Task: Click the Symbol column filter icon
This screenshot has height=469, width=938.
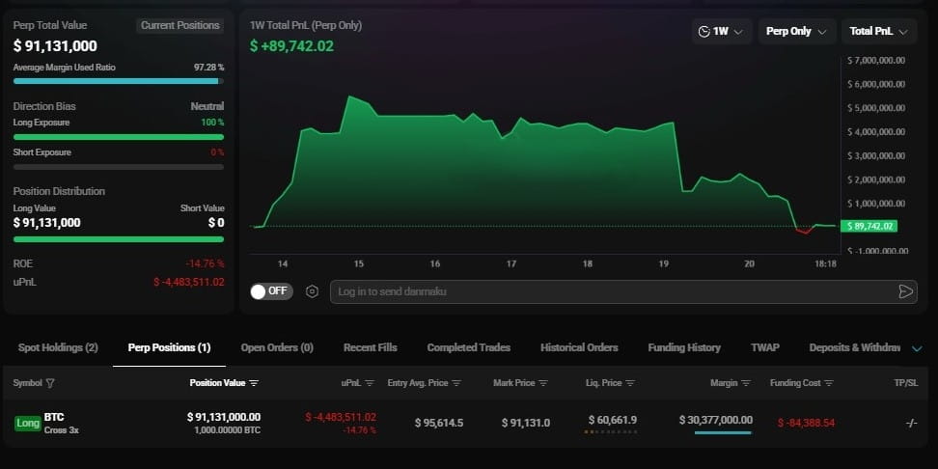Action: [x=50, y=383]
